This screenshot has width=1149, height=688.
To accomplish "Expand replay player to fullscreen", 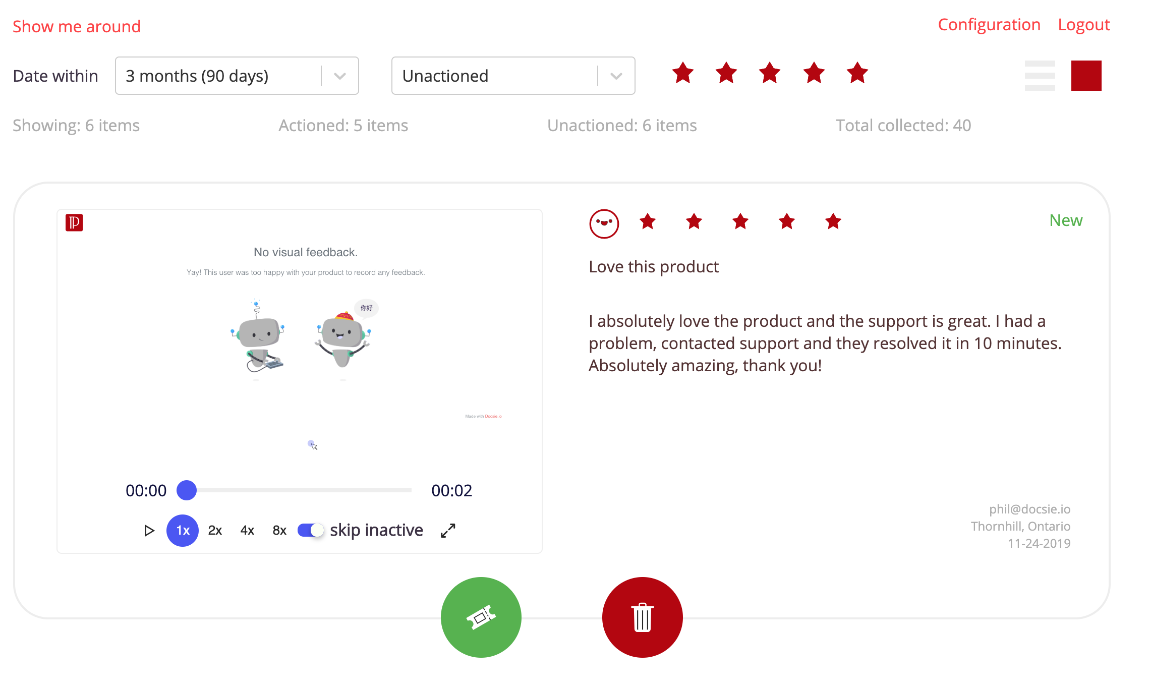I will tap(448, 531).
